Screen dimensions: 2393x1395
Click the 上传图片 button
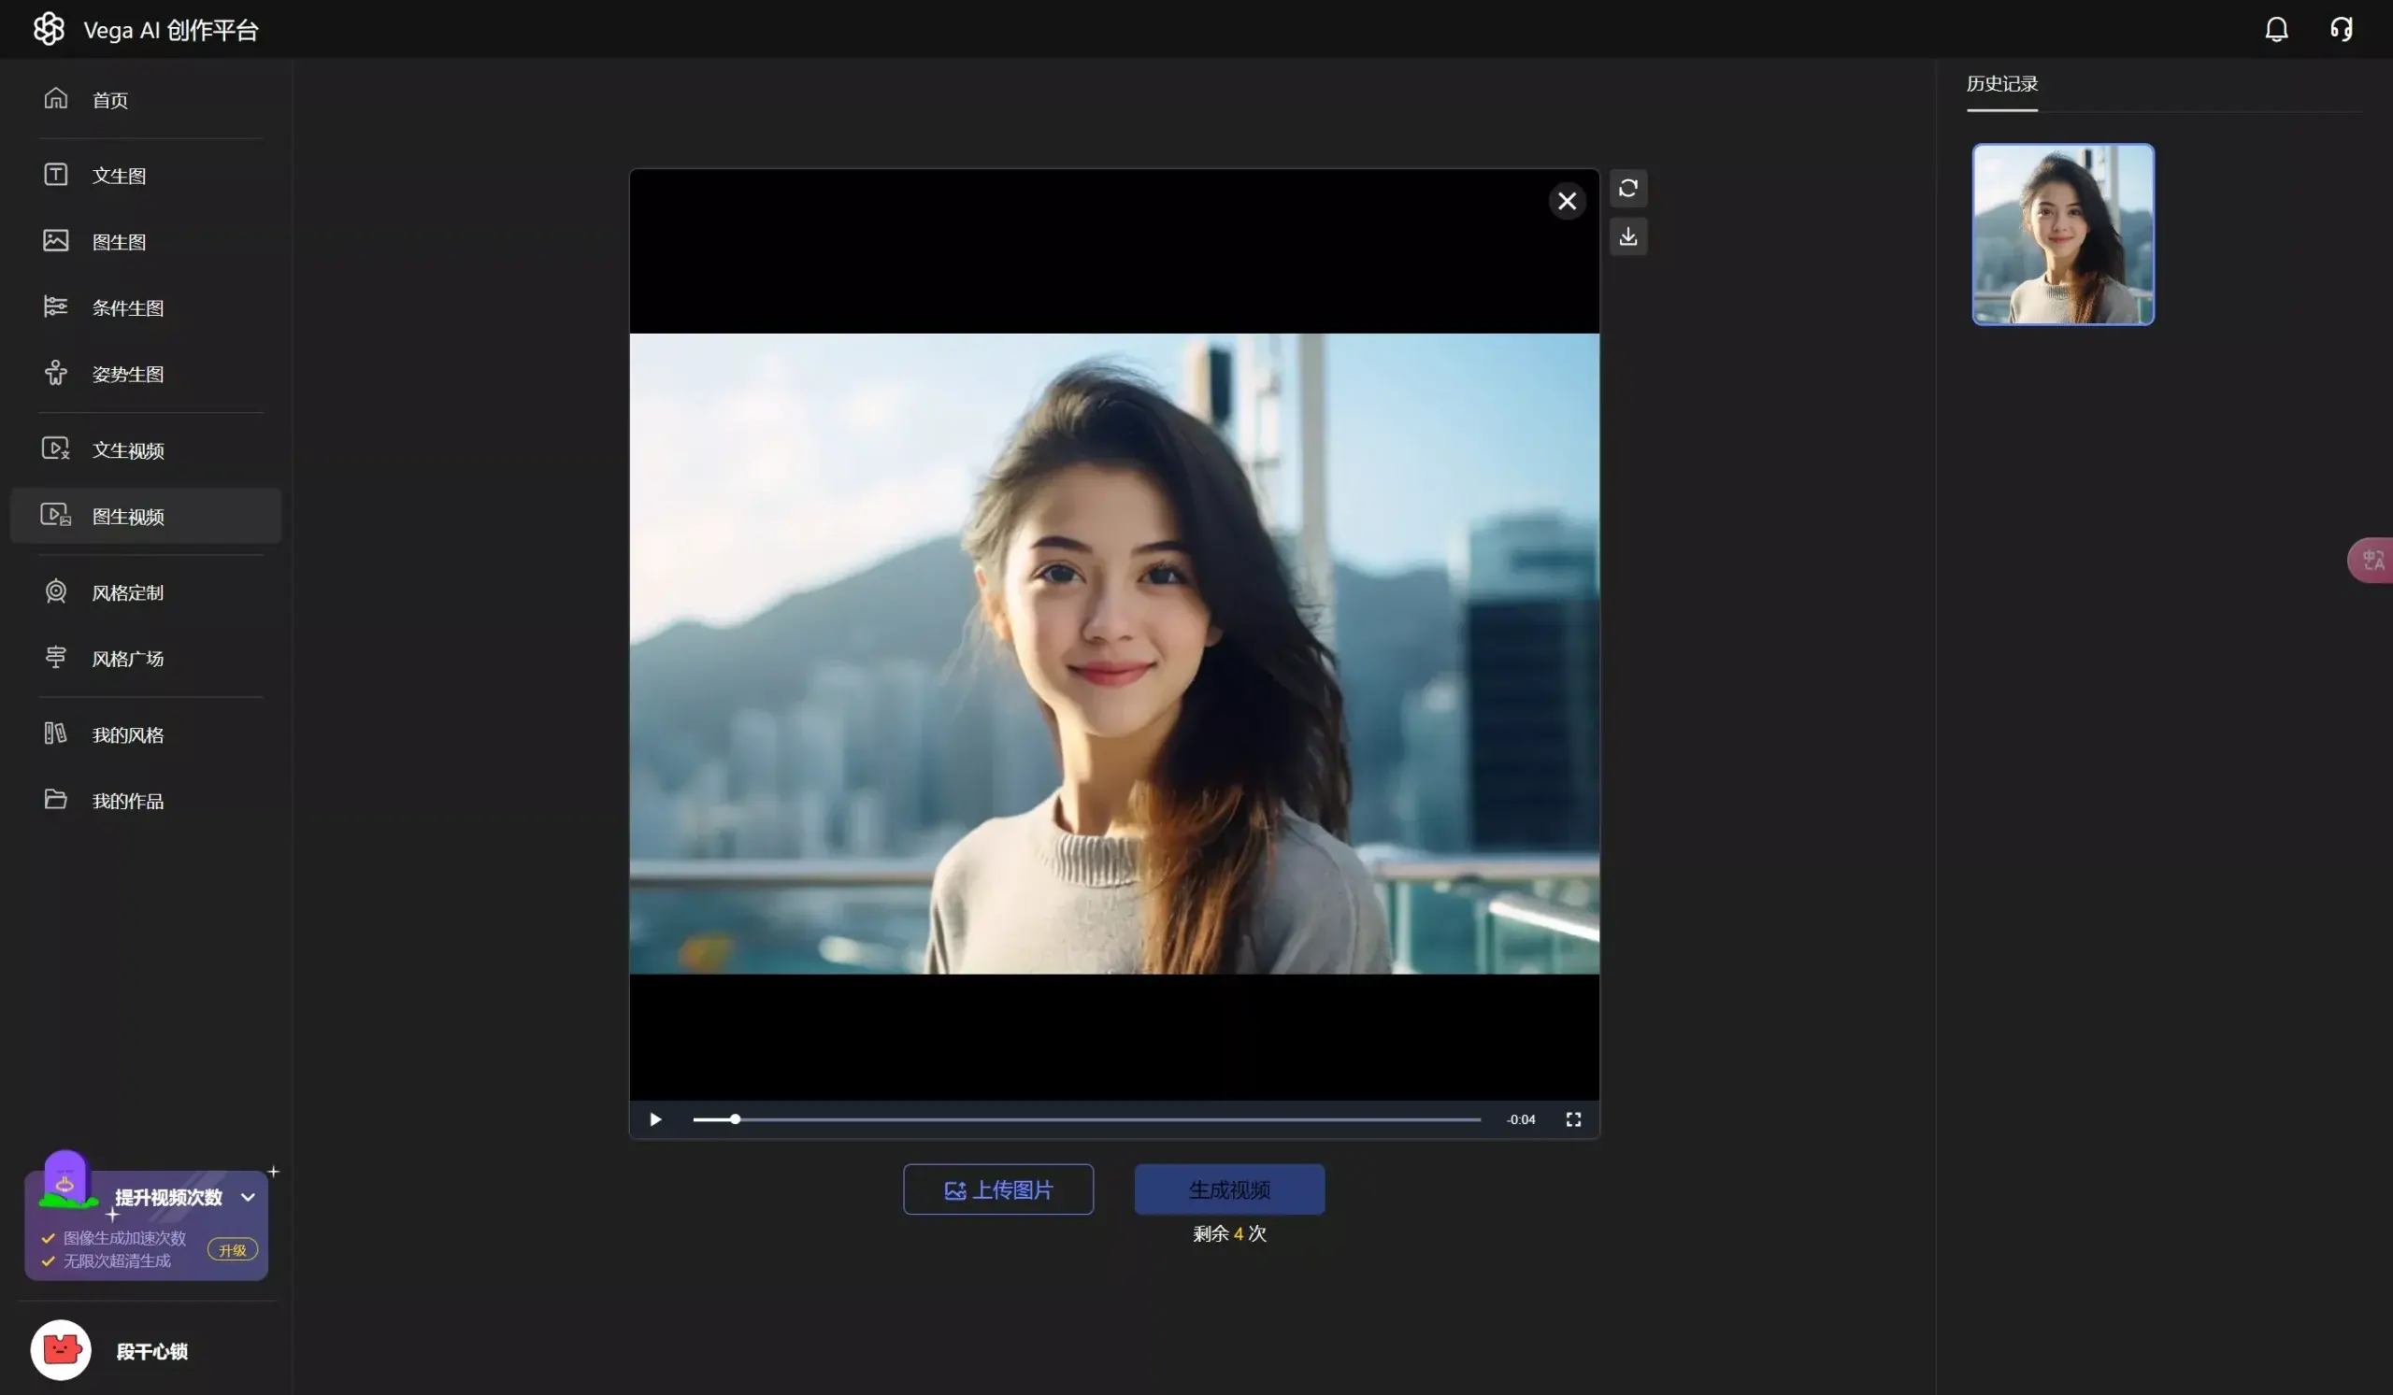tap(998, 1189)
